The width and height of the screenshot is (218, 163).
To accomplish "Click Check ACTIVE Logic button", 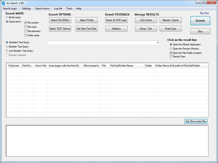I will 116,20.
